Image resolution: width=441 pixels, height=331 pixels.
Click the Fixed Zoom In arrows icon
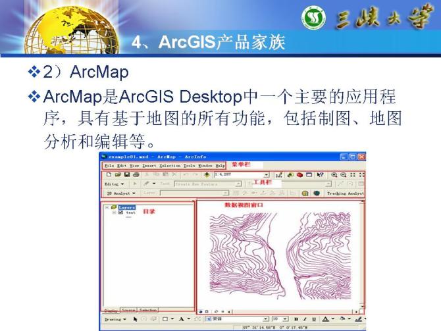[353, 175]
